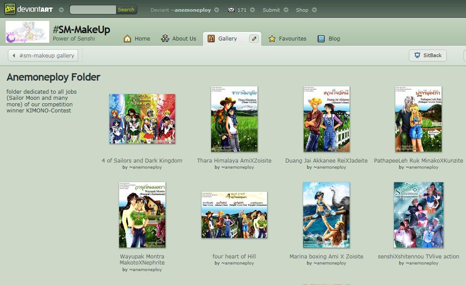Click Thara Himalaya AmiXZoisite title link

point(234,161)
